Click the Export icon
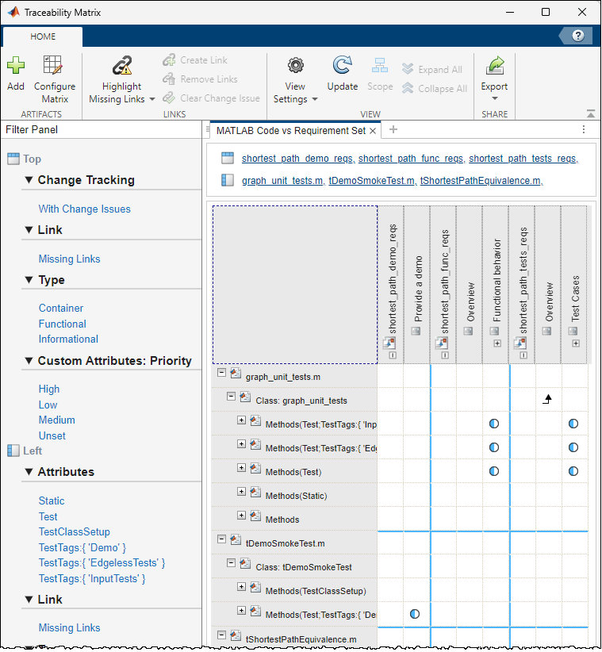602x652 pixels. [494, 65]
